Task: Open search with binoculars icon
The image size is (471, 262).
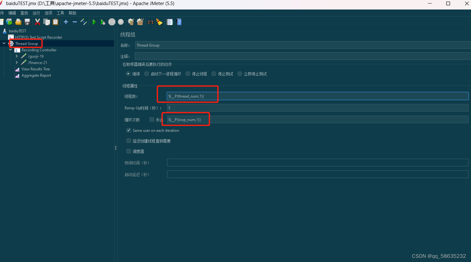Action: coord(151,22)
